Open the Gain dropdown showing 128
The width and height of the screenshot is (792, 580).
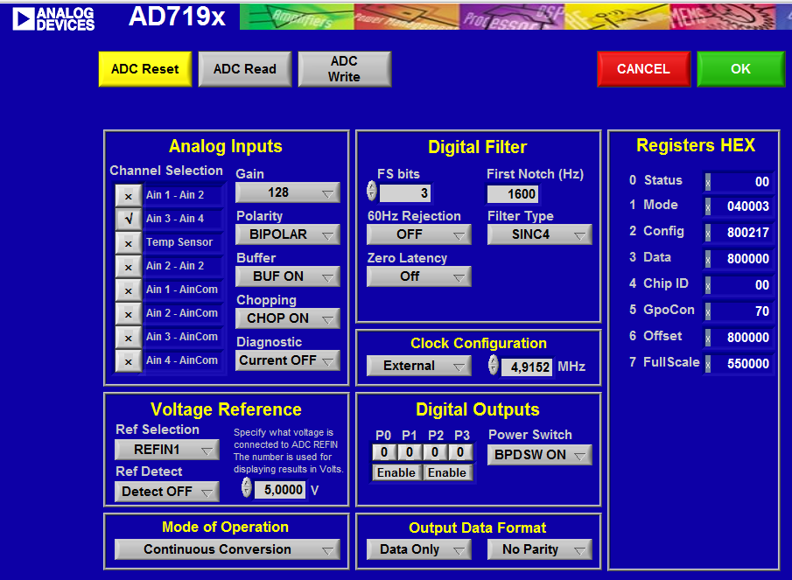point(288,192)
